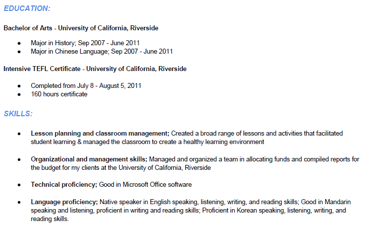Image resolution: width=373 pixels, height=227 pixels.
Task: Click the Bachelor of Arts degree line
Action: coord(81,28)
